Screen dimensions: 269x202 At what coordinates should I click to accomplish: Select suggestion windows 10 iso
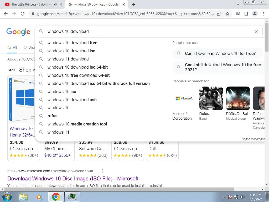[x=61, y=92]
